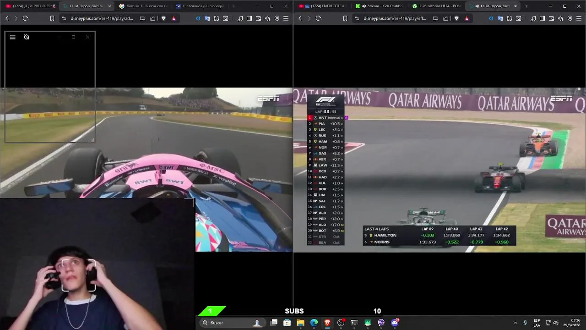Switch to 'F1: horarios y el cronograma' tab
This screenshot has height=330, width=586.
click(200, 6)
